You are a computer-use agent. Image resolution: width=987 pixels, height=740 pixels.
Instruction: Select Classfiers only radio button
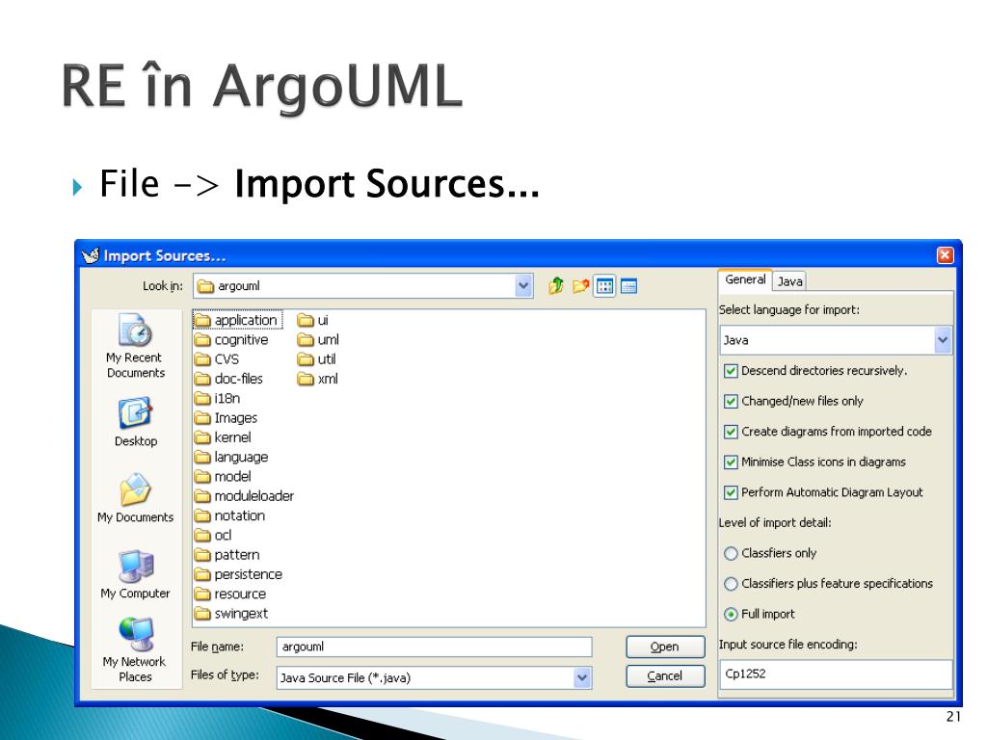coord(731,554)
